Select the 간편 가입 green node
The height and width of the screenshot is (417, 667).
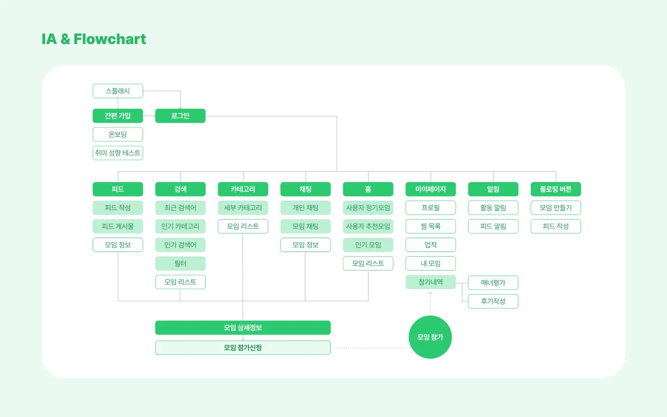click(118, 116)
